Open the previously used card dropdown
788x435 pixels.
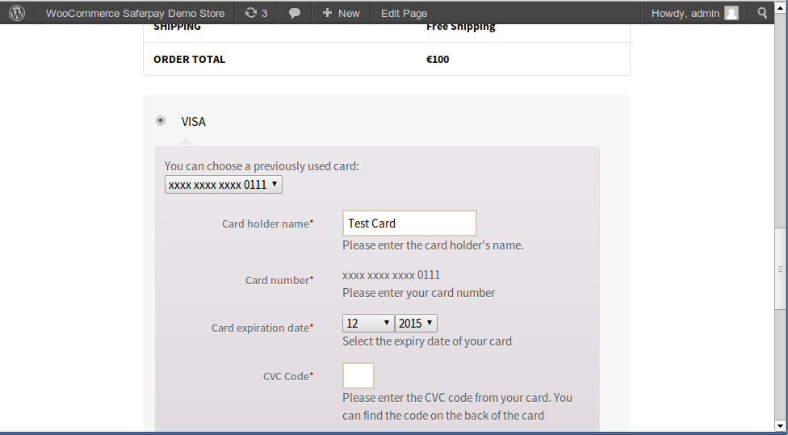224,185
